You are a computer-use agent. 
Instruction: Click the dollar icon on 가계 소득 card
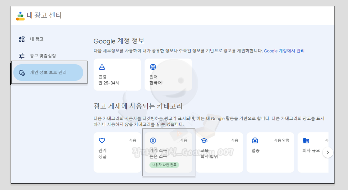coord(153,140)
